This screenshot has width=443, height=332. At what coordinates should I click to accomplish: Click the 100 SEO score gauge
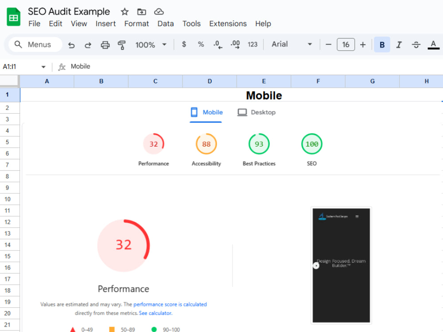[x=311, y=144]
